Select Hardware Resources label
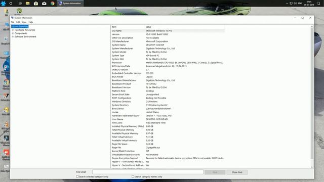 point(25,30)
